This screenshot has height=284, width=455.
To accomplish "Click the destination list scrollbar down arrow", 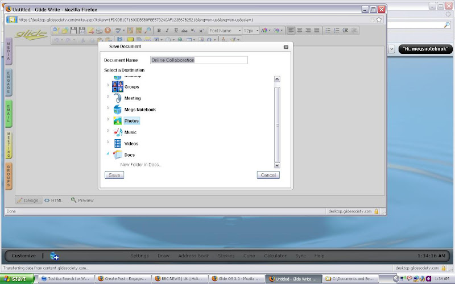I will [277, 165].
